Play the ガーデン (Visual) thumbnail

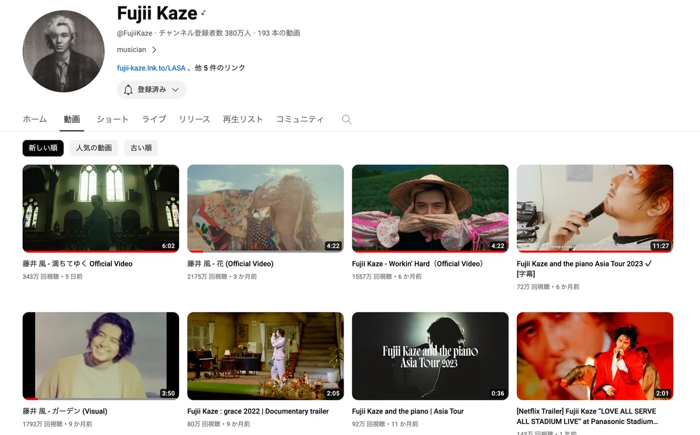pos(101,356)
